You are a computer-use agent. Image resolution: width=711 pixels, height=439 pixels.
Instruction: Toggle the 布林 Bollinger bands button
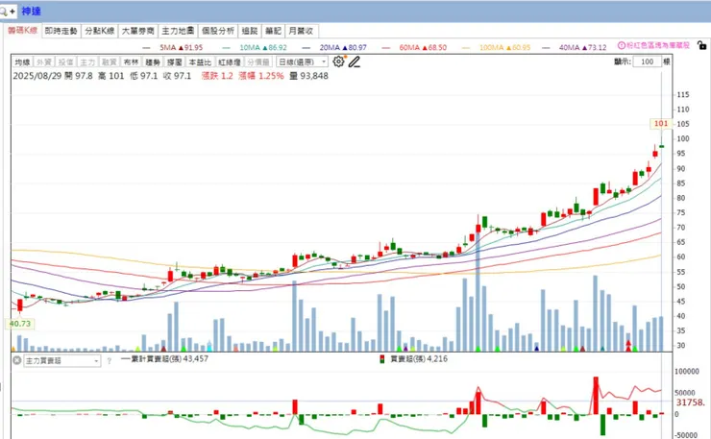pos(131,62)
